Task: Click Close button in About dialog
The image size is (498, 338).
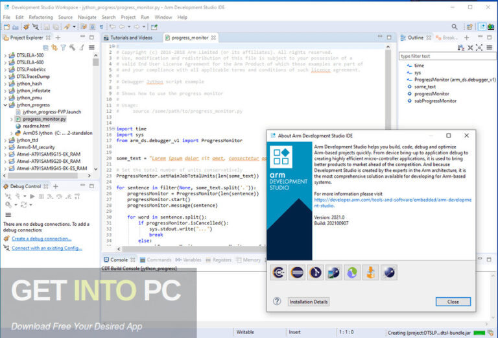Action: (453, 302)
